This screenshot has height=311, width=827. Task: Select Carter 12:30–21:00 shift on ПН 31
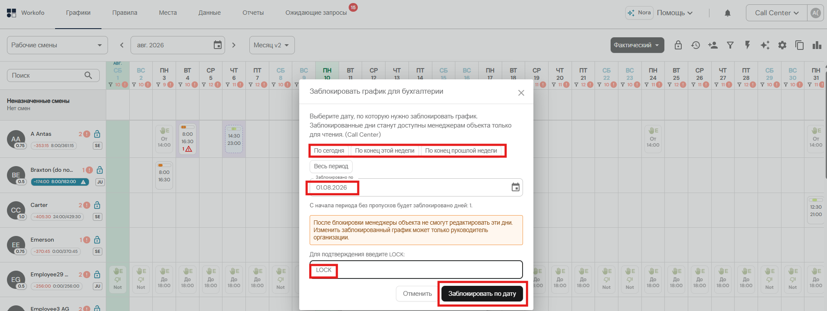point(816,210)
